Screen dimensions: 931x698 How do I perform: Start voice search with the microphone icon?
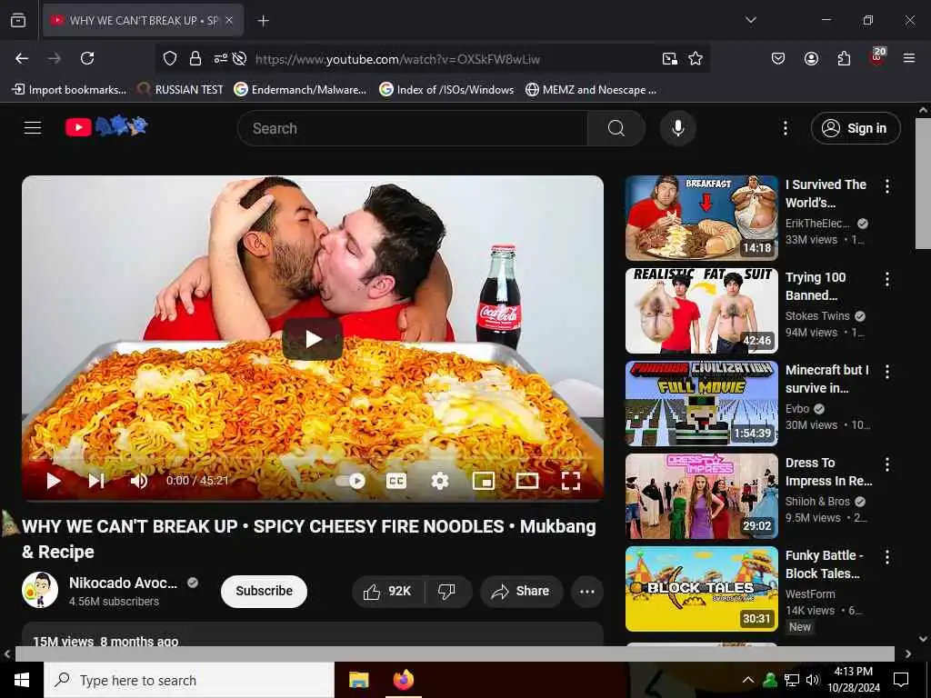(x=677, y=128)
